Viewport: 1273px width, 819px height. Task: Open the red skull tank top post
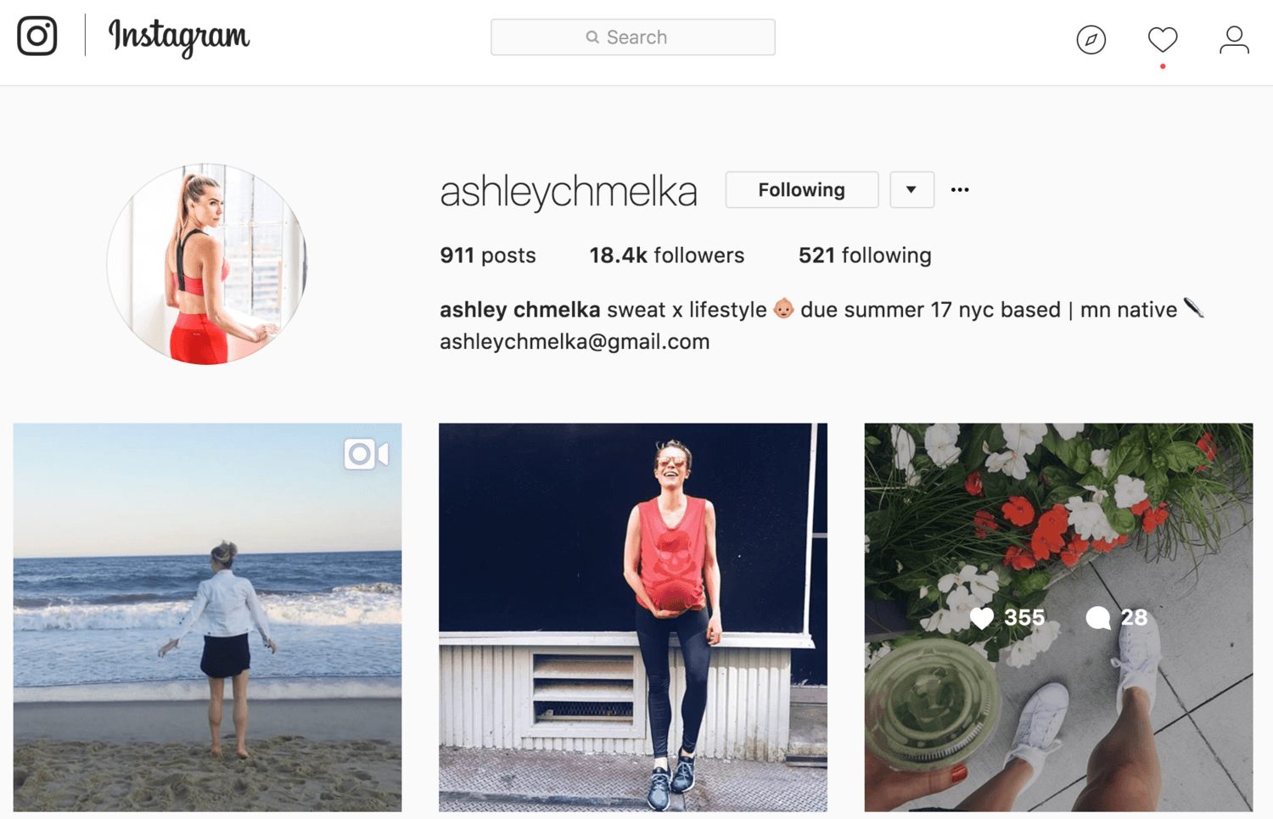[633, 618]
